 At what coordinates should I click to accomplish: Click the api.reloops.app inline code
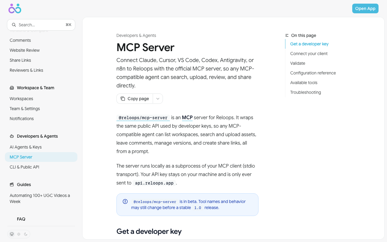pos(154,183)
